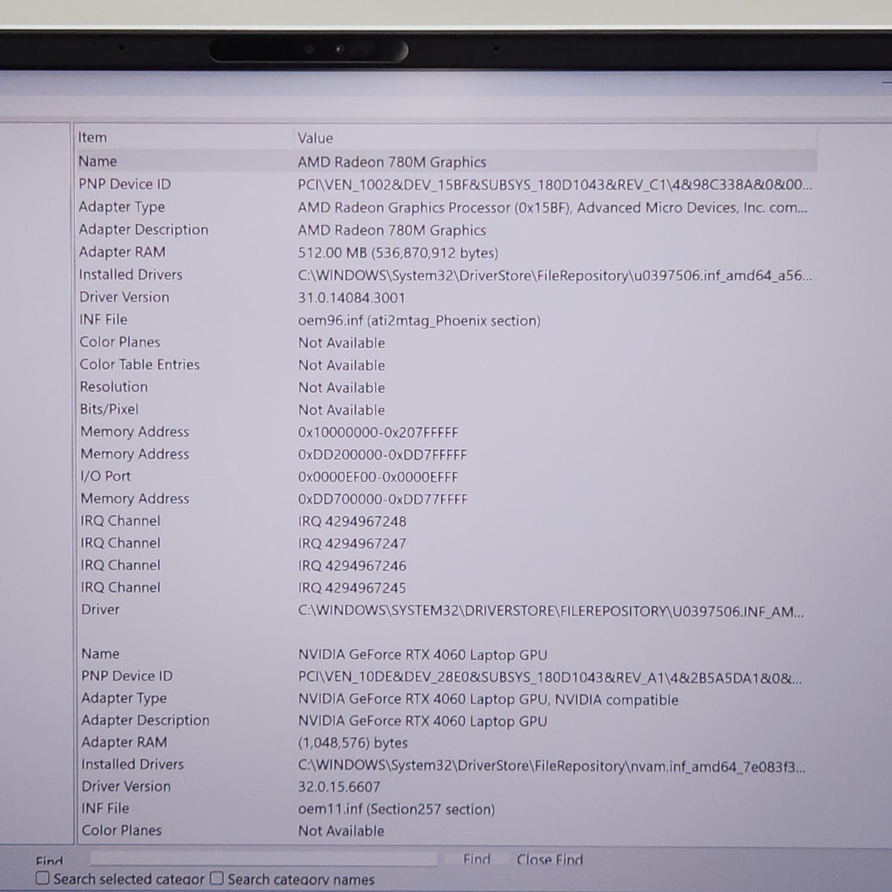Image resolution: width=892 pixels, height=892 pixels.
Task: Select the Driver Version 32.0.15.6607 row
Action: pyautogui.click(x=339, y=787)
